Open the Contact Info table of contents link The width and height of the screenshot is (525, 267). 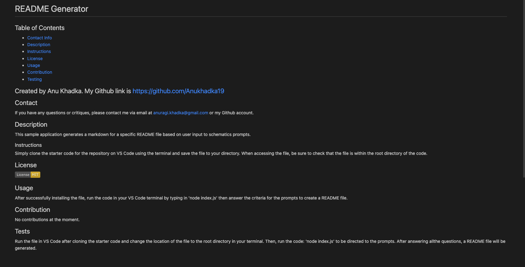39,38
